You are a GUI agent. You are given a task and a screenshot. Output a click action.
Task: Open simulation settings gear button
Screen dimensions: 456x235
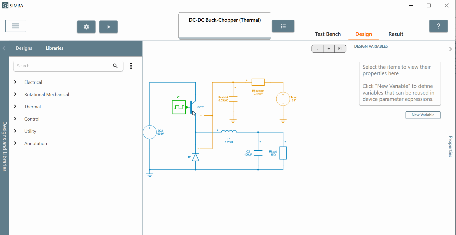[86, 27]
